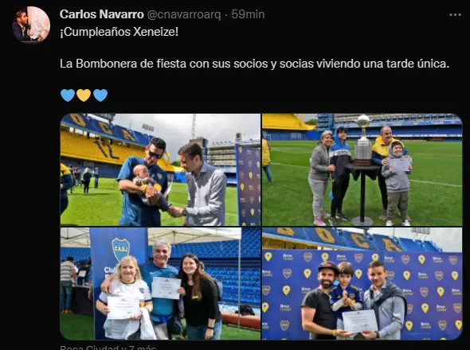Click the '¡Cumpleaños Xeneize!' text line
The image size is (470, 350).
pos(119,32)
